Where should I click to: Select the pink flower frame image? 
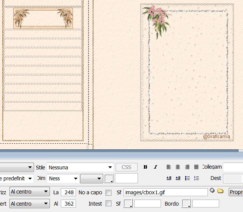(x=186, y=72)
